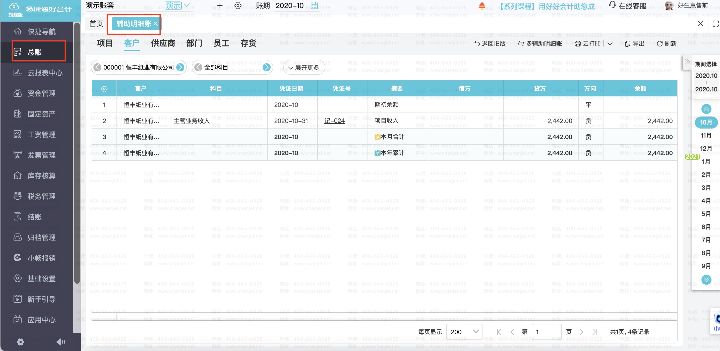
Task: Click the calendar icon beside 账期 2020-10
Action: coord(314,6)
